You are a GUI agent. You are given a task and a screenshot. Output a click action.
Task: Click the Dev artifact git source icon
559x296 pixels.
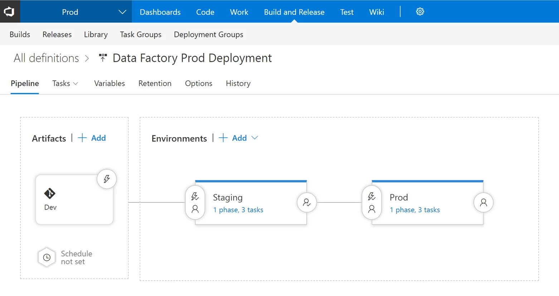click(50, 194)
